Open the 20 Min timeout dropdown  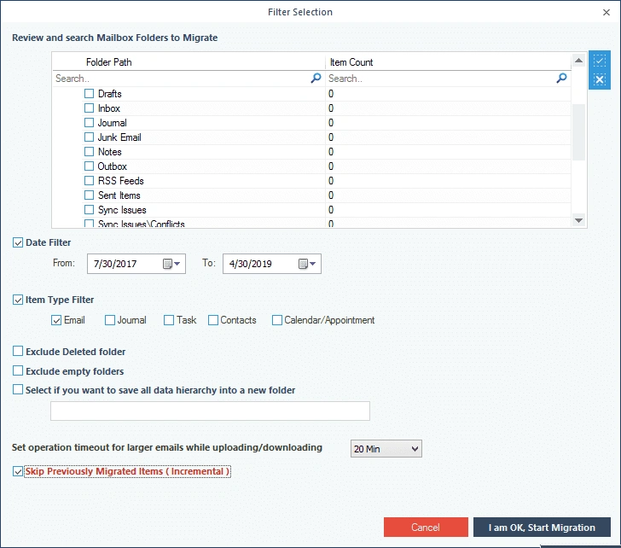(x=386, y=449)
